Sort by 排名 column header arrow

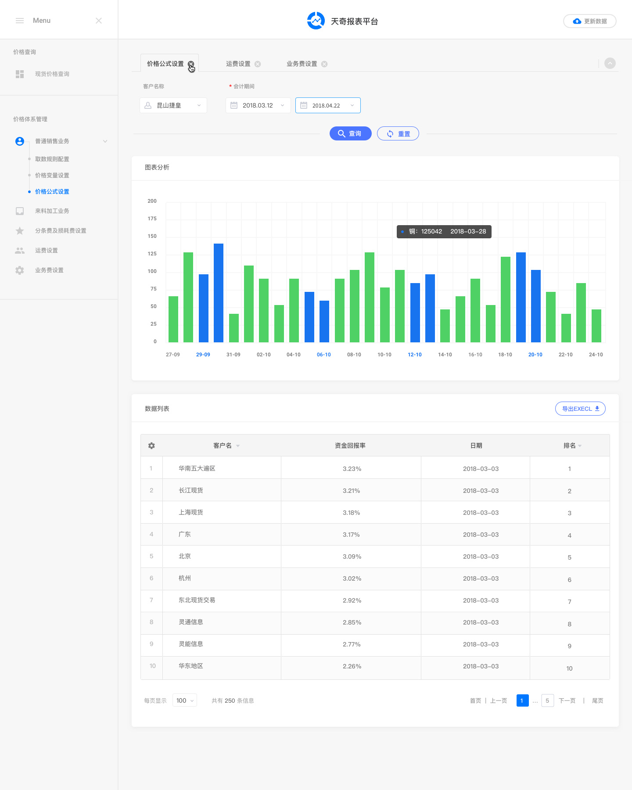coord(580,446)
